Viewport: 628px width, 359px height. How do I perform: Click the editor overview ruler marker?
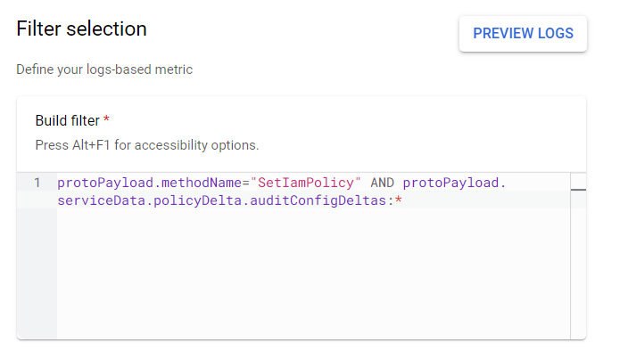[x=578, y=190]
